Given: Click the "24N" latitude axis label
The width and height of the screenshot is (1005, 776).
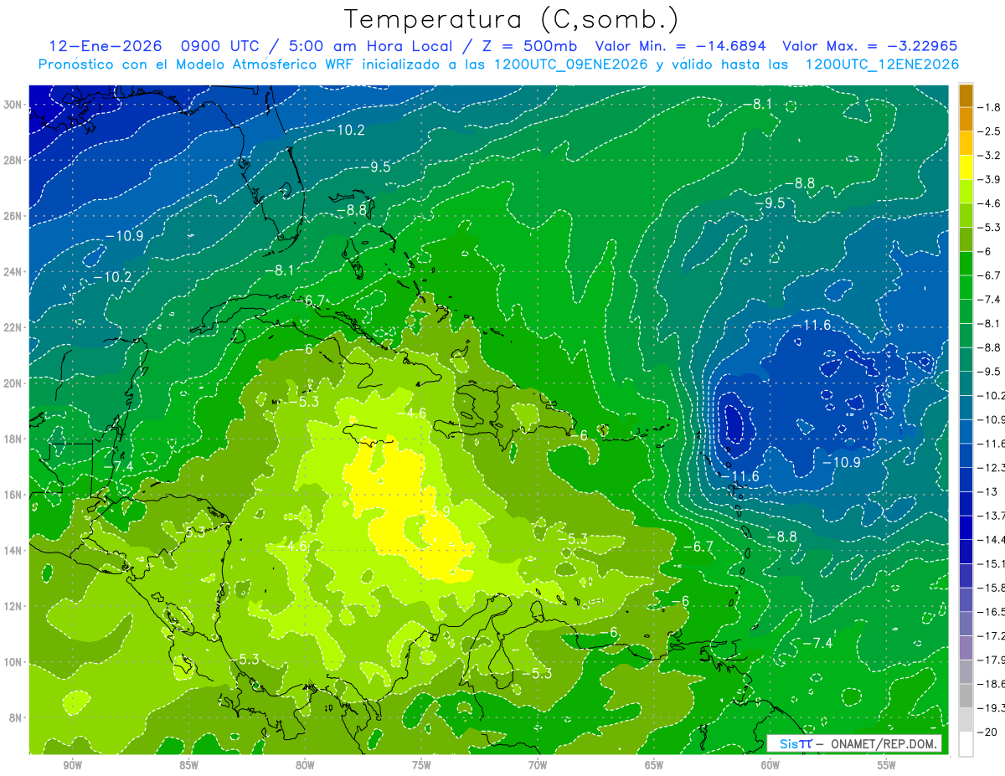Looking at the screenshot, I should (13, 272).
